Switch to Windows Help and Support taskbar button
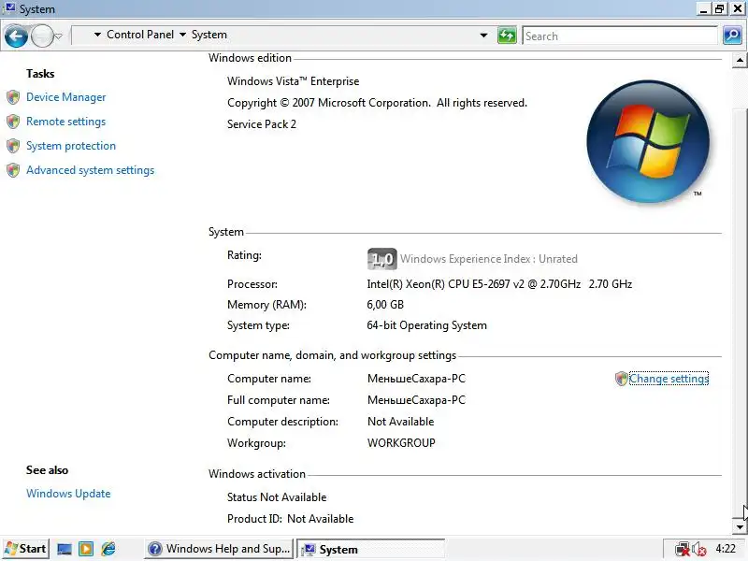Viewport: 748px width, 561px height. 220,549
